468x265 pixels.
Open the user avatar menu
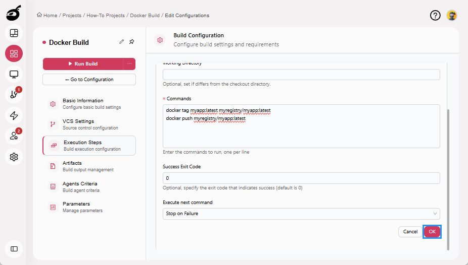click(x=452, y=15)
